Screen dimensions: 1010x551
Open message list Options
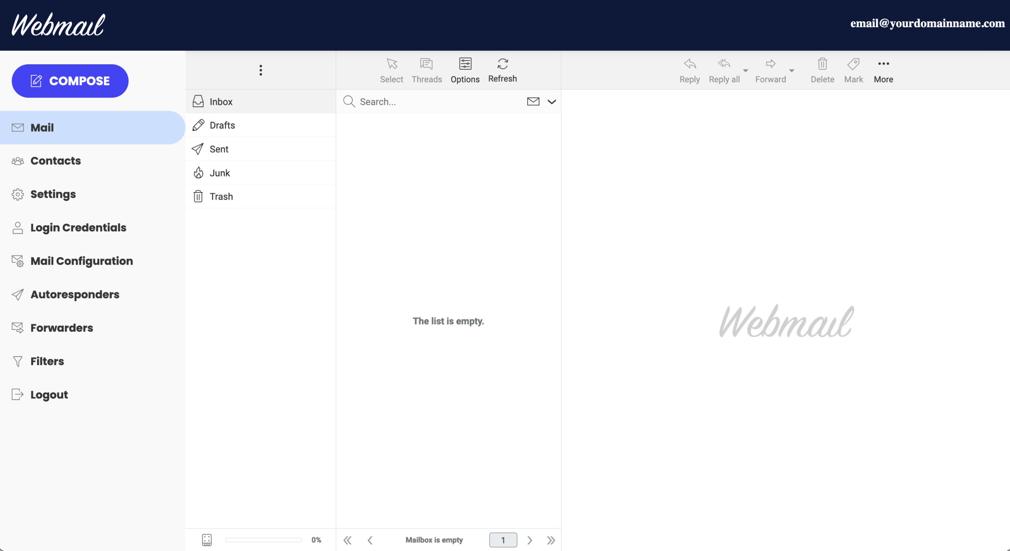(465, 70)
